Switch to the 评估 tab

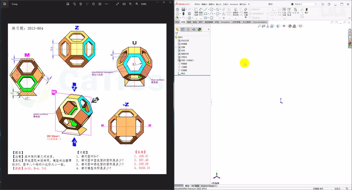point(217,22)
